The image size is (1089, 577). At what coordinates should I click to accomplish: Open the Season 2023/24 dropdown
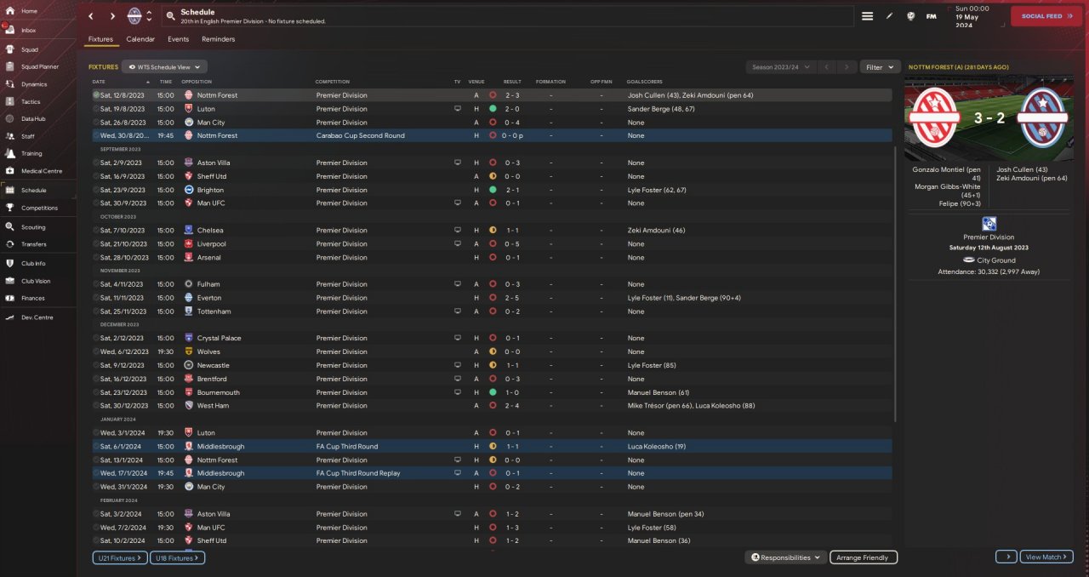pyautogui.click(x=781, y=66)
